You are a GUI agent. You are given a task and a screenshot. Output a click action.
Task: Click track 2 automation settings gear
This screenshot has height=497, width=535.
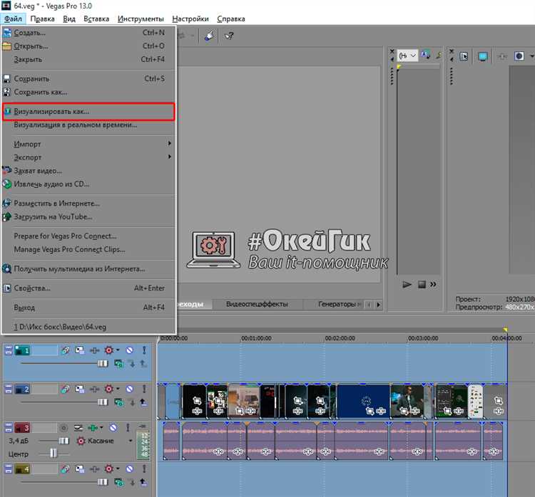tap(109, 389)
